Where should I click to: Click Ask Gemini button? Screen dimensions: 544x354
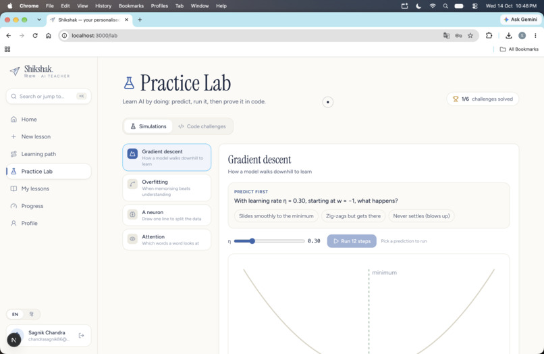(x=520, y=20)
